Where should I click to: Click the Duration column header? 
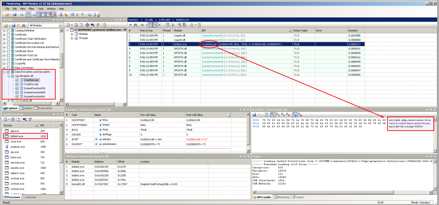353,30
